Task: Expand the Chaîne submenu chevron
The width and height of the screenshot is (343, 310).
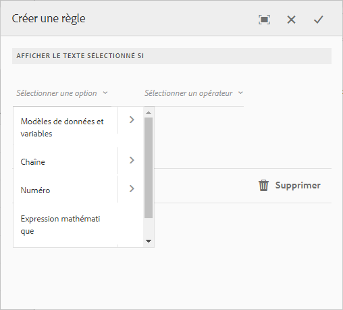Action: pos(132,160)
